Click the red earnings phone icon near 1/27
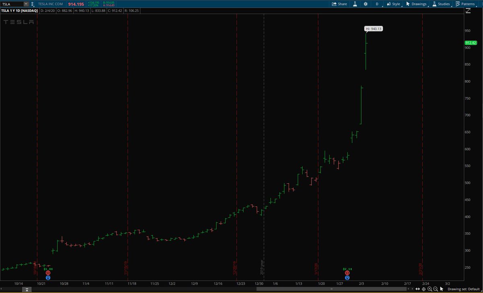The image size is (483, 293). pyautogui.click(x=347, y=273)
